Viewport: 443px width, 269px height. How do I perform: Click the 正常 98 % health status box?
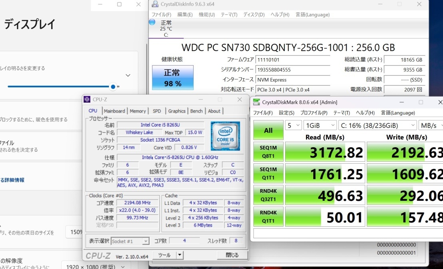(x=173, y=77)
